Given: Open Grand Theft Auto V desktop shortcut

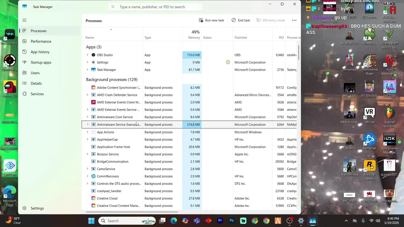Looking at the screenshot, I should [389, 39].
